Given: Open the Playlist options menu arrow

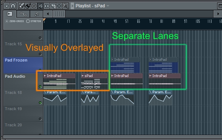Looking at the screenshot, I should coord(7,6).
